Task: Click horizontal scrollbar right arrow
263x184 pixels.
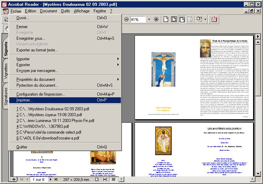Action: coord(253,179)
